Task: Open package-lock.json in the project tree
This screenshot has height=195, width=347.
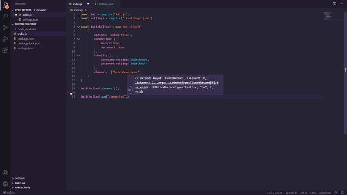Action: click(29, 43)
